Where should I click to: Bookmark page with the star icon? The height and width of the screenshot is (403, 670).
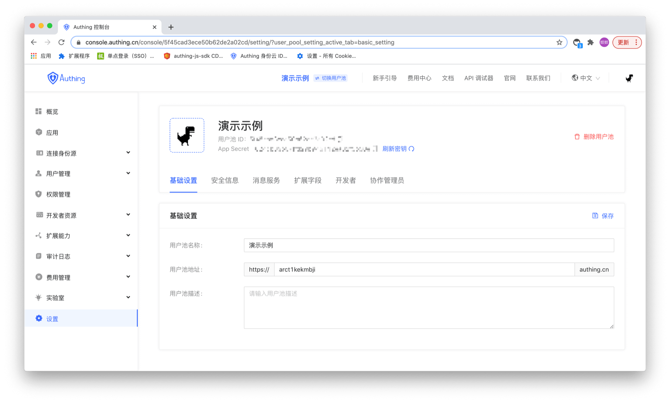[559, 42]
